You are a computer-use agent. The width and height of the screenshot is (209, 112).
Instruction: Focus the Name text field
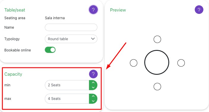pyautogui.click(x=71, y=27)
